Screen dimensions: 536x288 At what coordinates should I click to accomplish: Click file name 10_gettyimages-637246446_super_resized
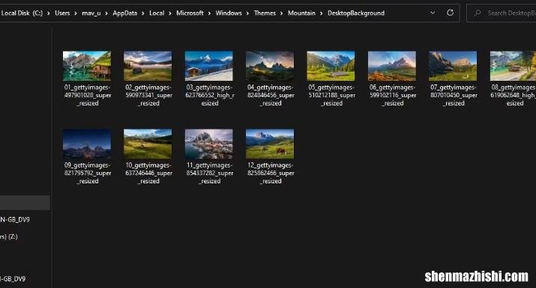pyautogui.click(x=148, y=173)
